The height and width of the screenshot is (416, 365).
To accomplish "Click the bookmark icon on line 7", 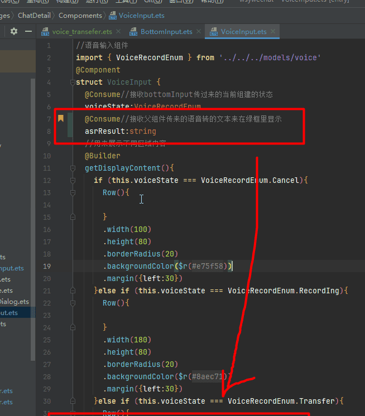I will pos(61,119).
